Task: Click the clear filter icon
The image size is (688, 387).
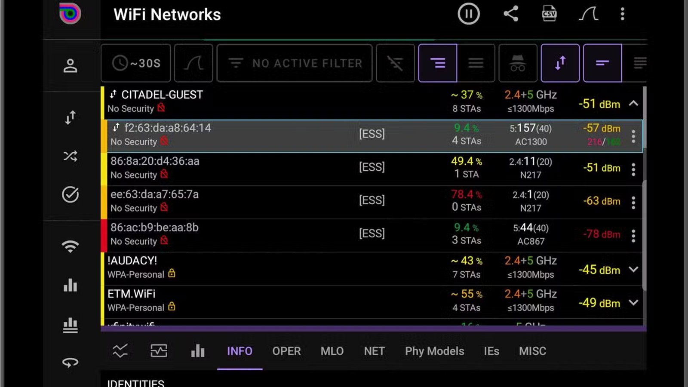Action: click(x=395, y=63)
